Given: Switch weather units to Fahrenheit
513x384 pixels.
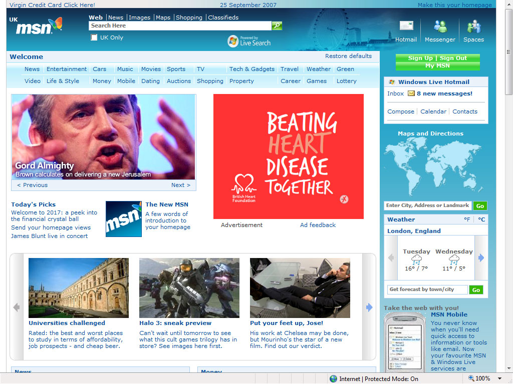Looking at the screenshot, I should pos(467,219).
